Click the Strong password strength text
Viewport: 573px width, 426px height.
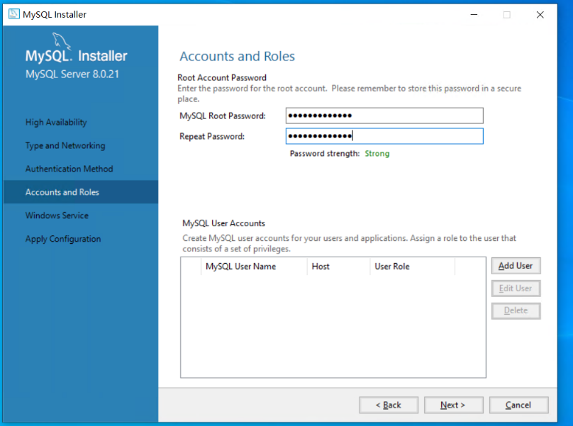(377, 153)
